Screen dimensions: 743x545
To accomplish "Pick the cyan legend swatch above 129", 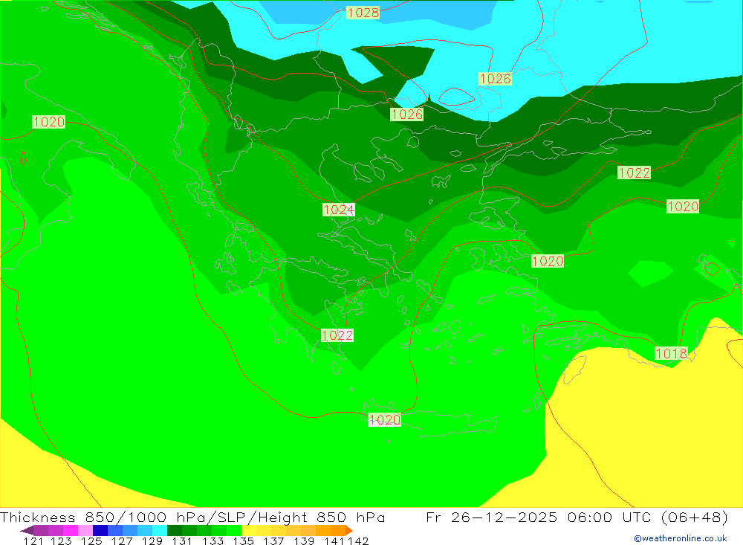I will (x=160, y=530).
